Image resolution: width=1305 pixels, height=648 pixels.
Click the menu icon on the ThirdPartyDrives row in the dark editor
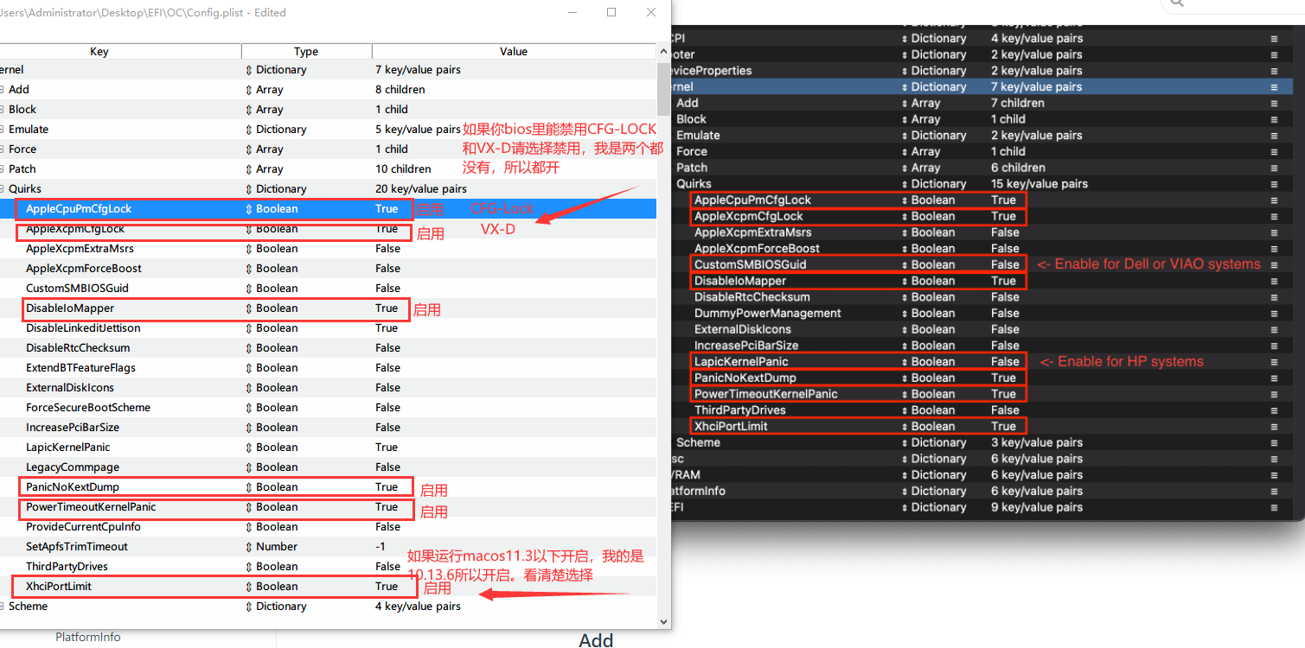[x=1273, y=410]
